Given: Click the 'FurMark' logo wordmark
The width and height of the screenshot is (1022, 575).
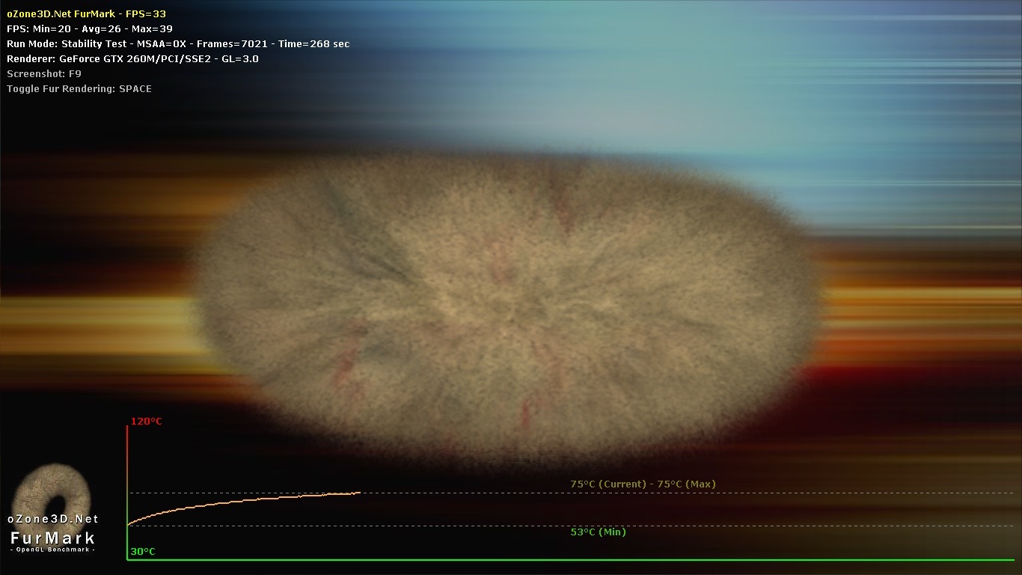Looking at the screenshot, I should [x=53, y=538].
